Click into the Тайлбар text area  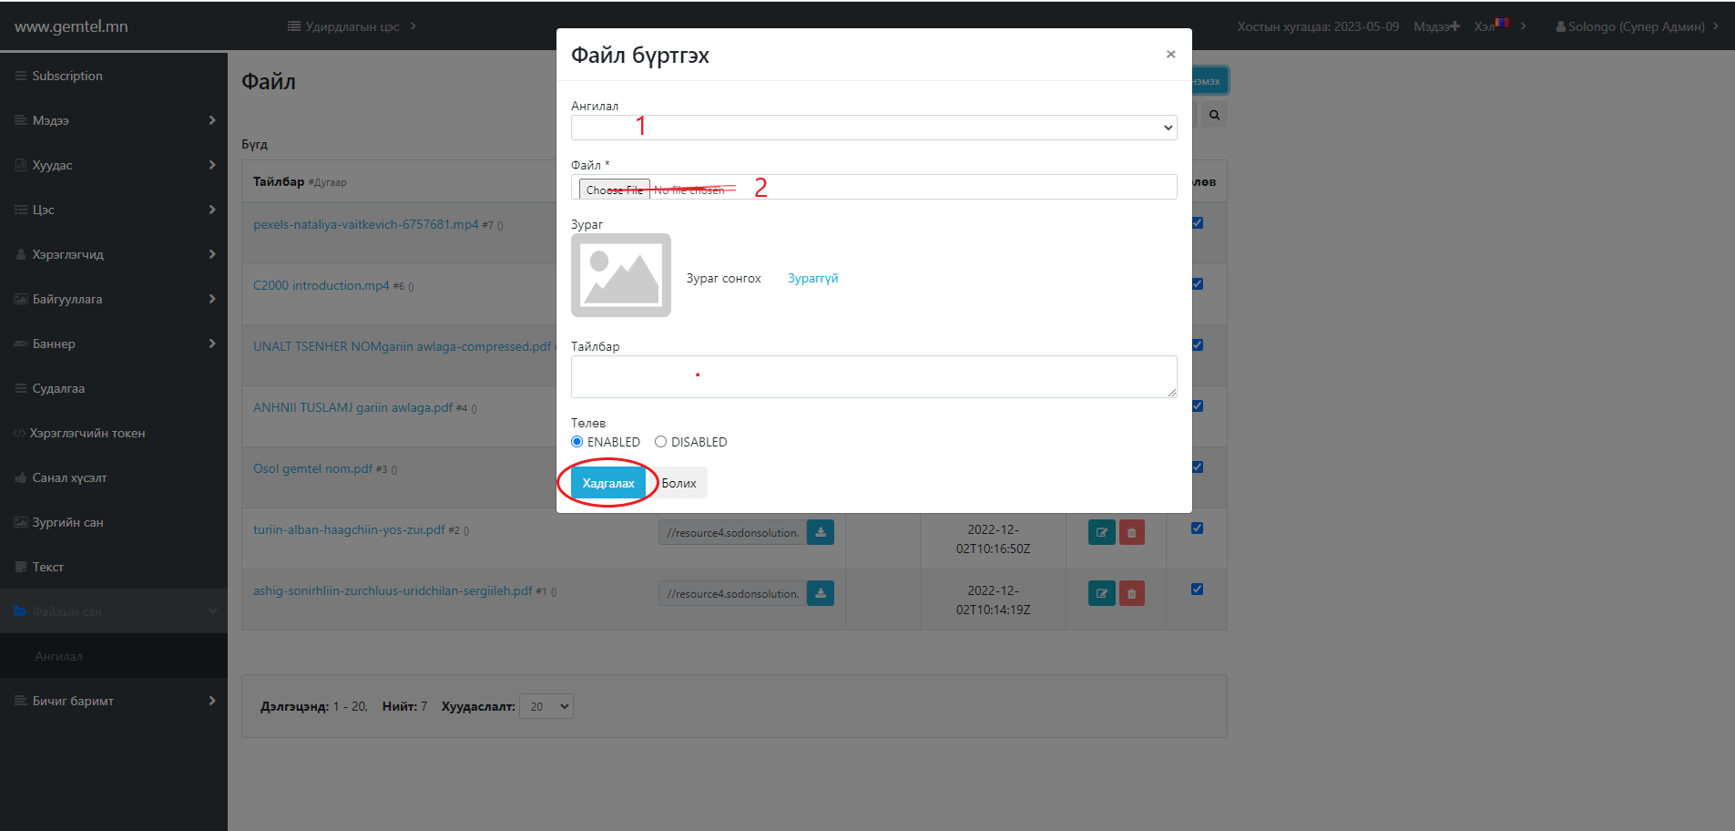873,376
